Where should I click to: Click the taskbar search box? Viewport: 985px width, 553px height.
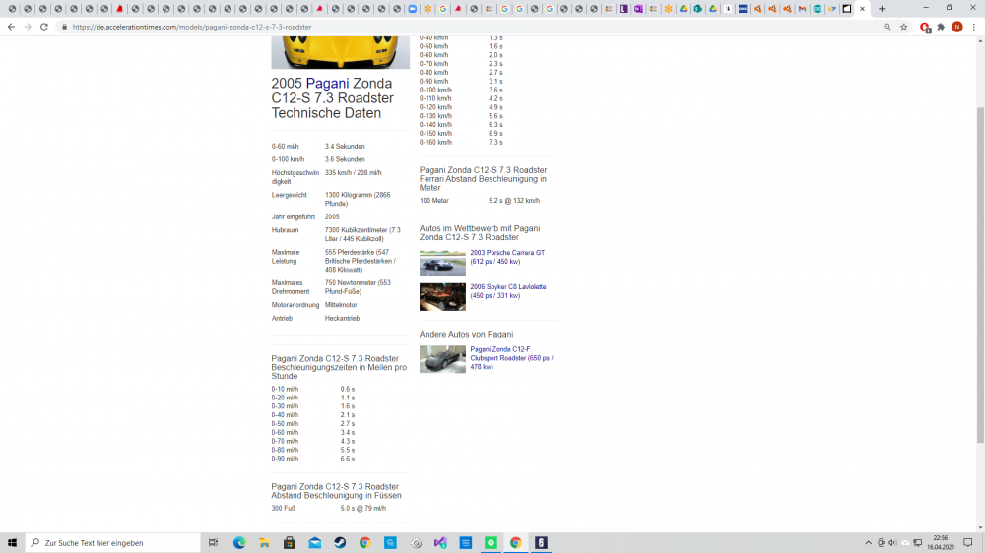tap(113, 543)
